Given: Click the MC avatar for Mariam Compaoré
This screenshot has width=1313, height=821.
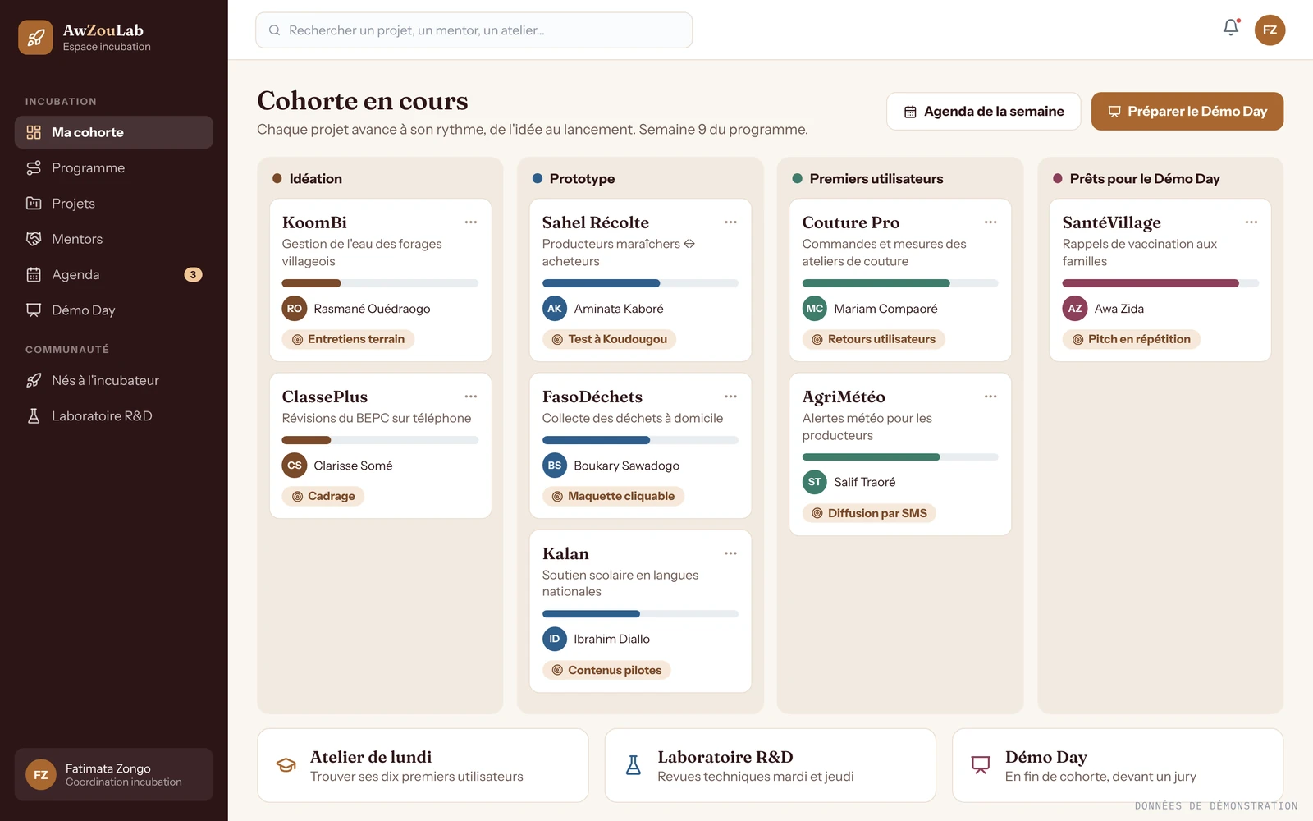Looking at the screenshot, I should pyautogui.click(x=815, y=309).
